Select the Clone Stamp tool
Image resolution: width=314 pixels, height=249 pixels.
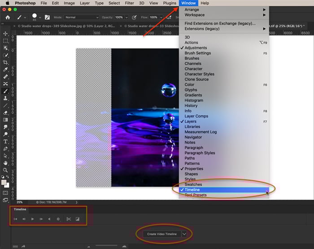pyautogui.click(x=5, y=98)
